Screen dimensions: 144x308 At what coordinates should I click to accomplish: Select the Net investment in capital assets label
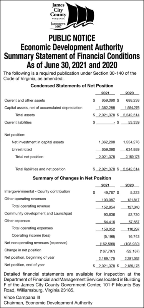[x=38, y=142]
